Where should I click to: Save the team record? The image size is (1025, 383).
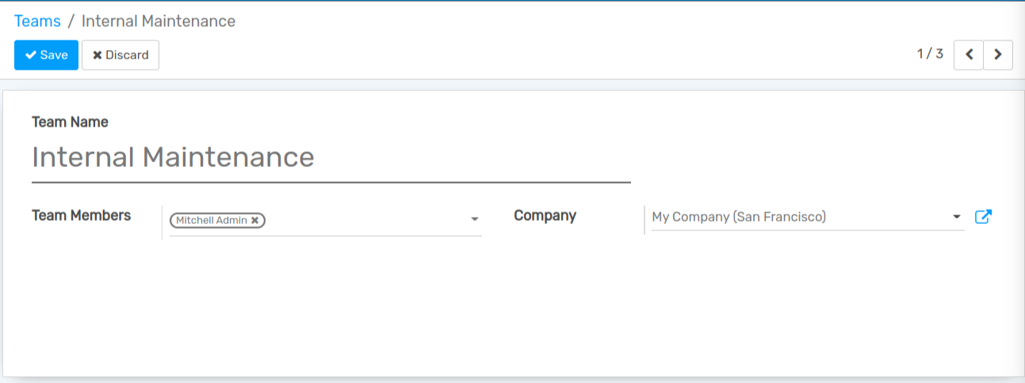tap(46, 55)
